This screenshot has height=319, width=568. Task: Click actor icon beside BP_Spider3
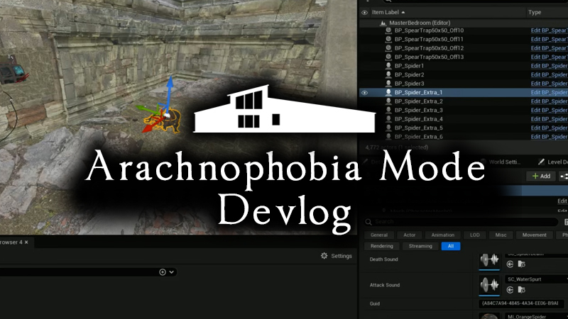pos(388,84)
